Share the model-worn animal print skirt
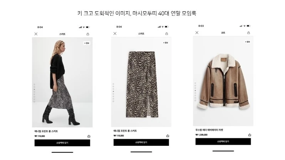This screenshot has height=160, width=285. (x=89, y=136)
